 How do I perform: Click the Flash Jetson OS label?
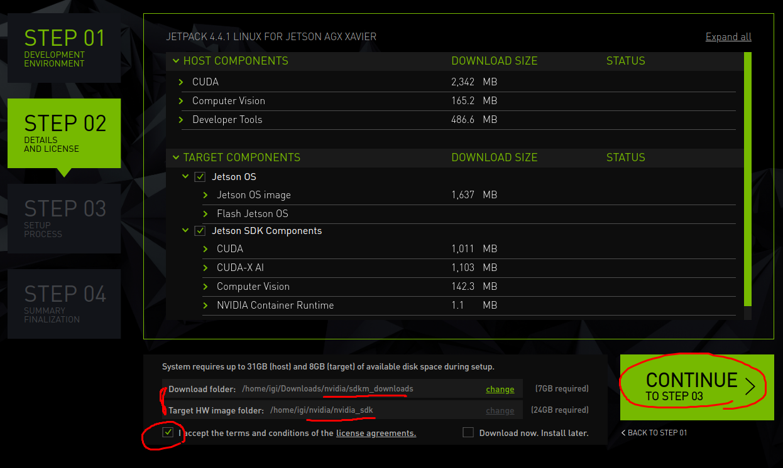253,214
